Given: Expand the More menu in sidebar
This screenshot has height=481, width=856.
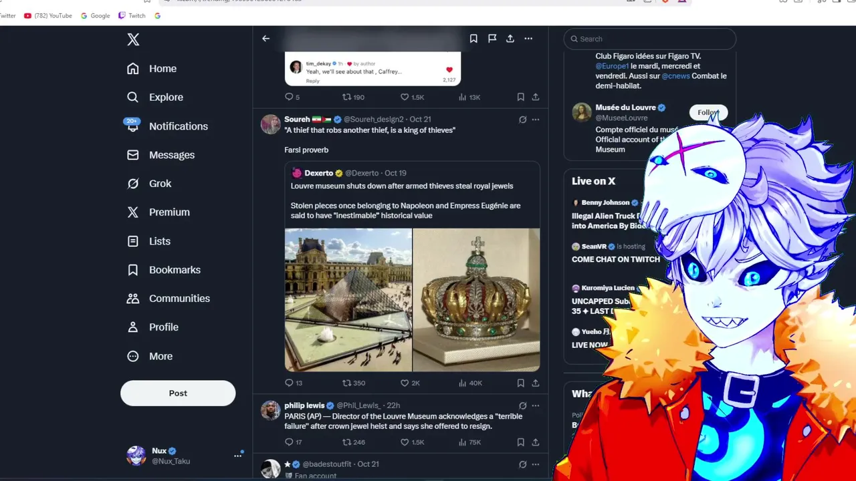Looking at the screenshot, I should (150, 357).
